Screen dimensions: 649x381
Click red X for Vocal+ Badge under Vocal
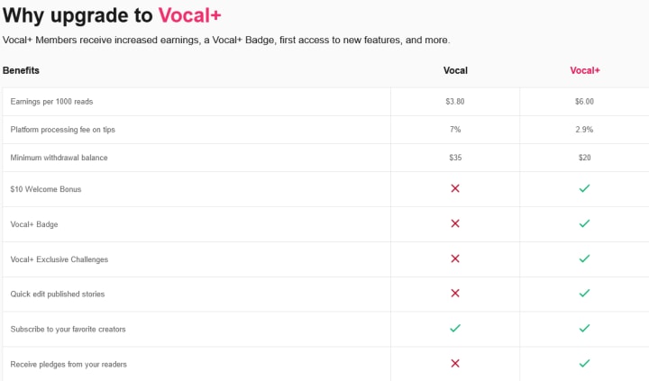pyautogui.click(x=455, y=223)
